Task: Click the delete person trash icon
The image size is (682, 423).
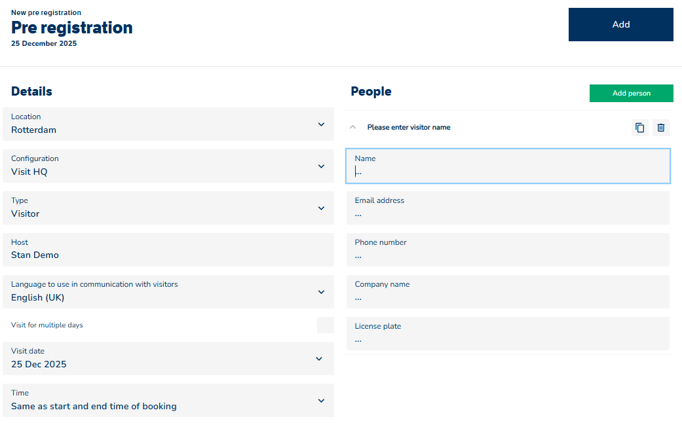Action: pos(661,128)
